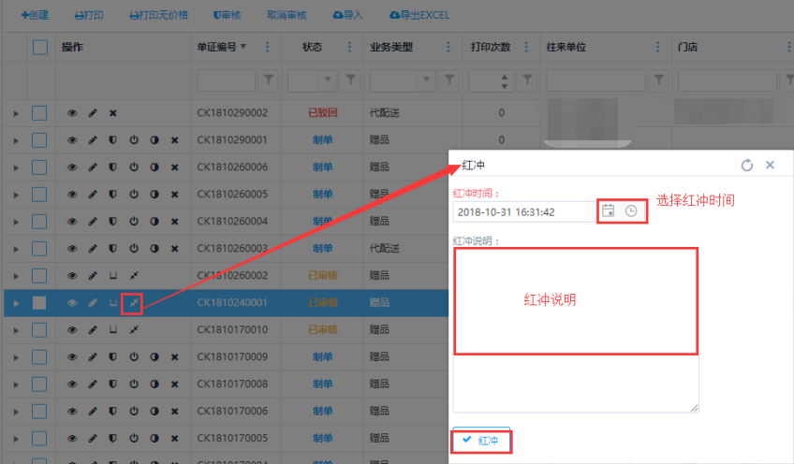Click edit pencil icon for CK1810290001
Screen dimensions: 794x464
(x=93, y=140)
